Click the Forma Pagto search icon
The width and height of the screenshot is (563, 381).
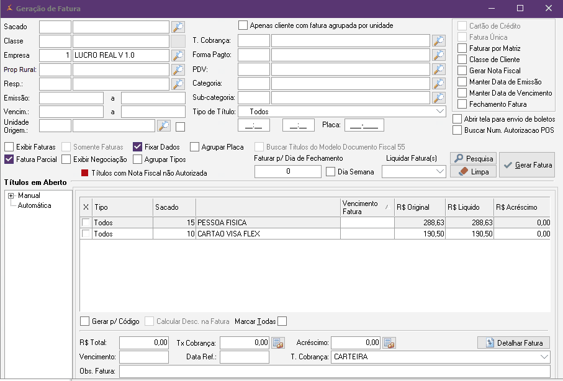pyautogui.click(x=439, y=55)
